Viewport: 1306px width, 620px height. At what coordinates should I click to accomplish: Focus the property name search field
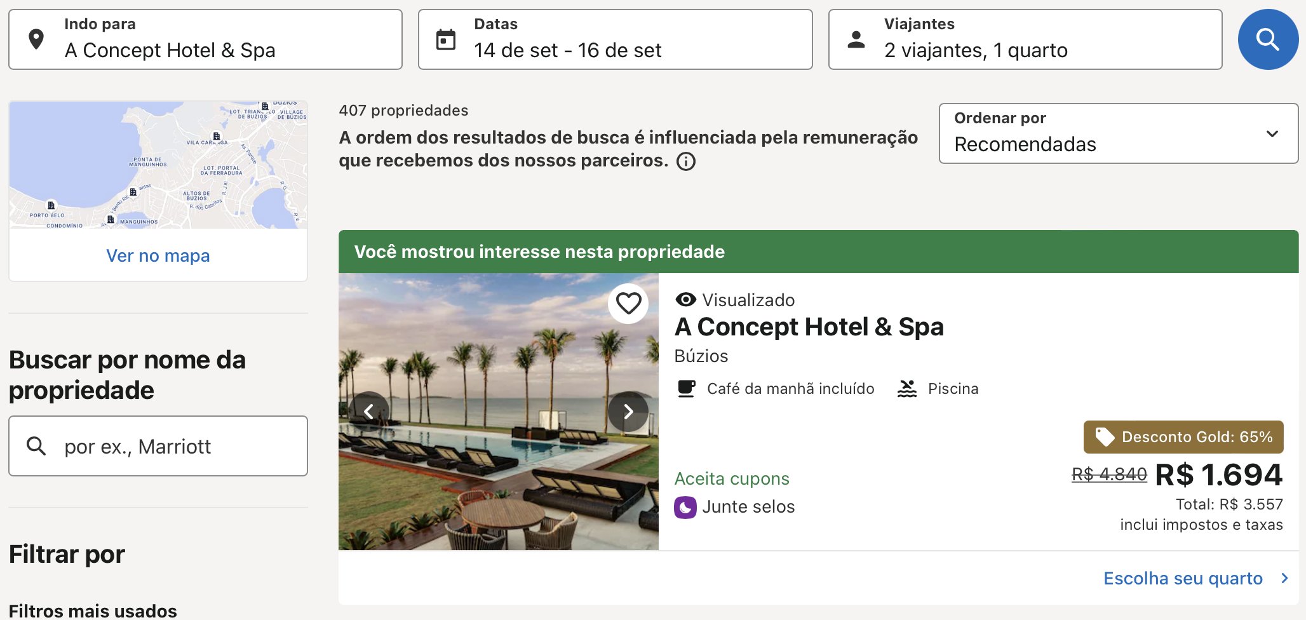[x=158, y=446]
